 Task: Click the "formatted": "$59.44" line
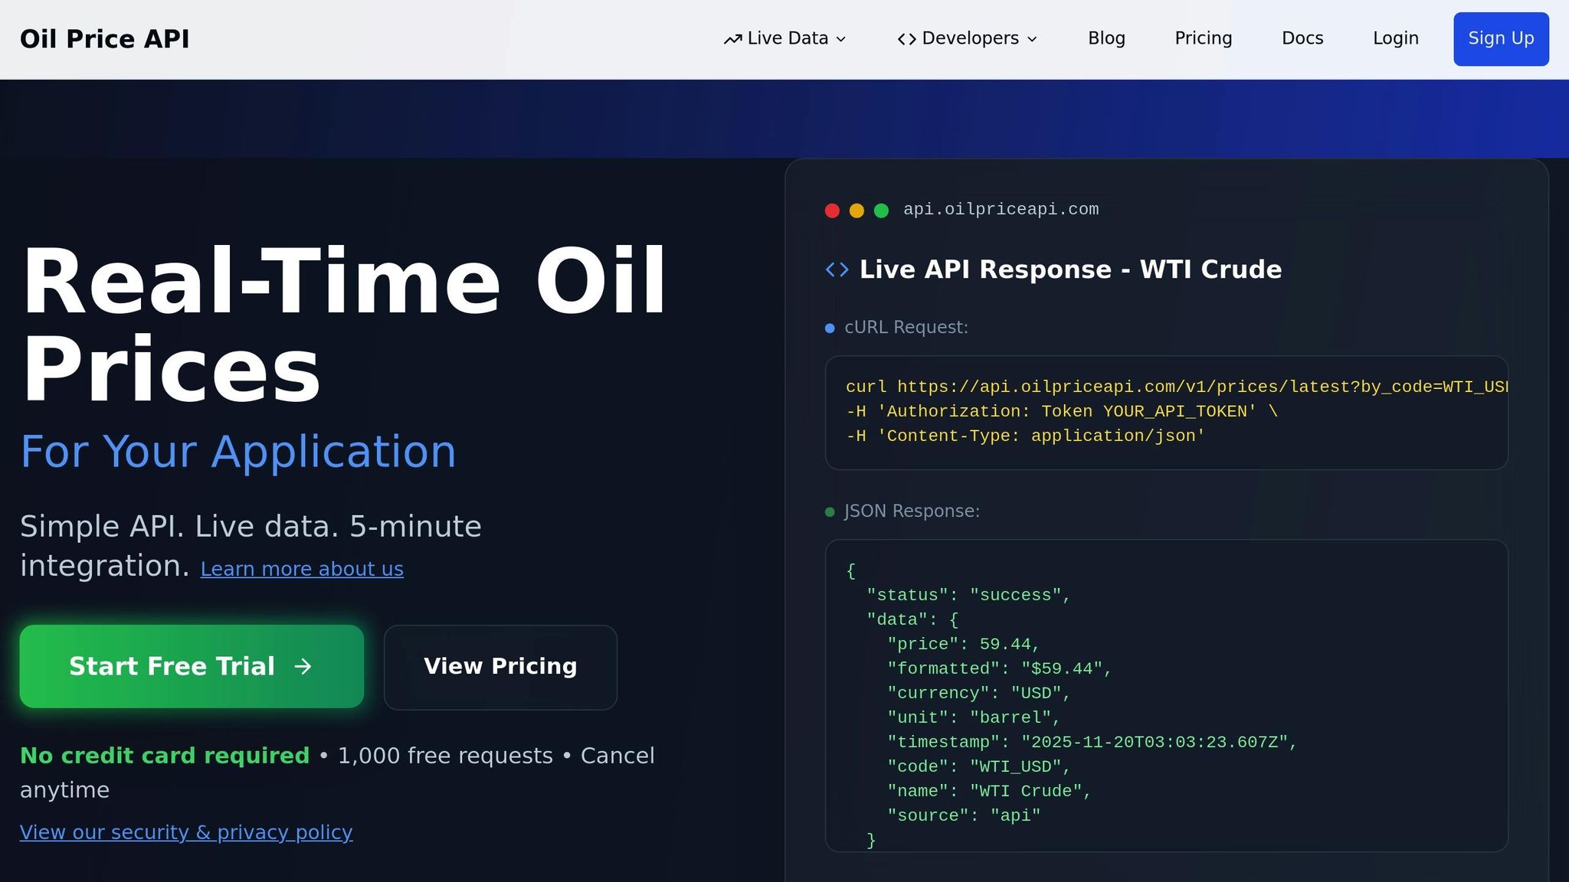[999, 668]
